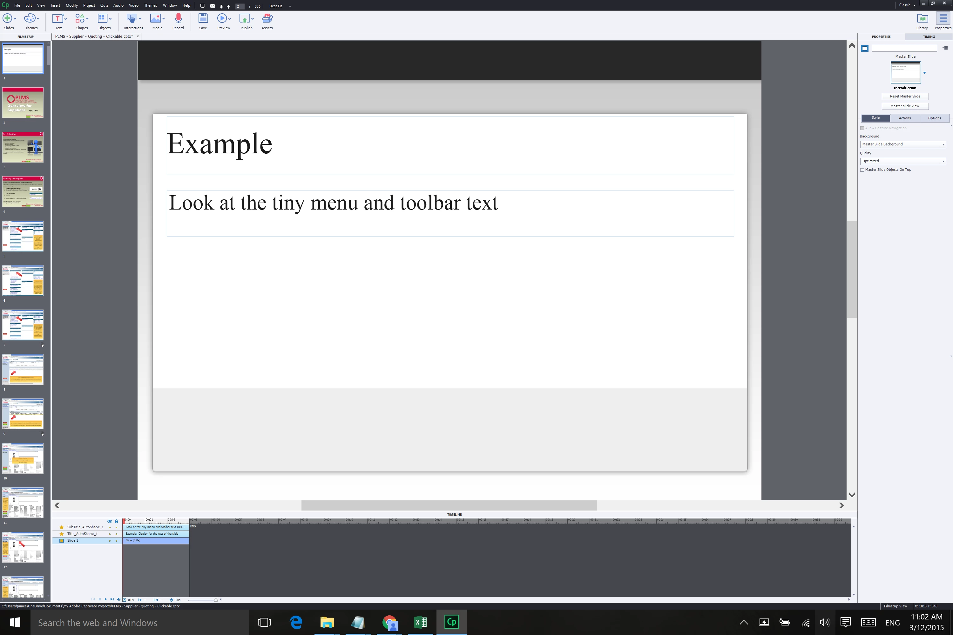Enable Master Slide Objects On Top checkbox
The image size is (953, 635).
[862, 170]
